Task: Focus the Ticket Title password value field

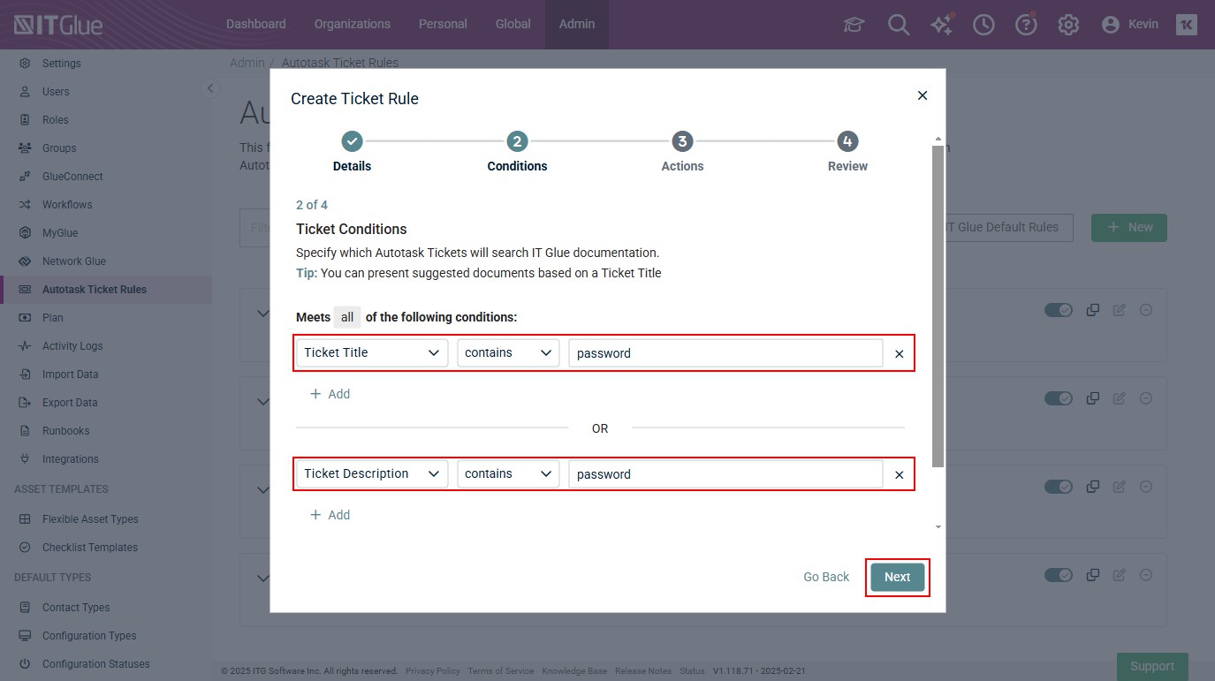Action: pos(725,353)
